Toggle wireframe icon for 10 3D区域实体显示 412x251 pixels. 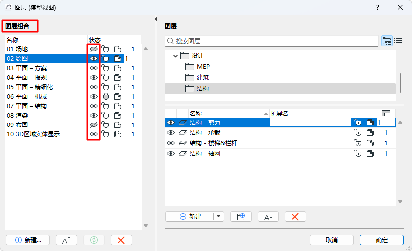(x=118, y=134)
